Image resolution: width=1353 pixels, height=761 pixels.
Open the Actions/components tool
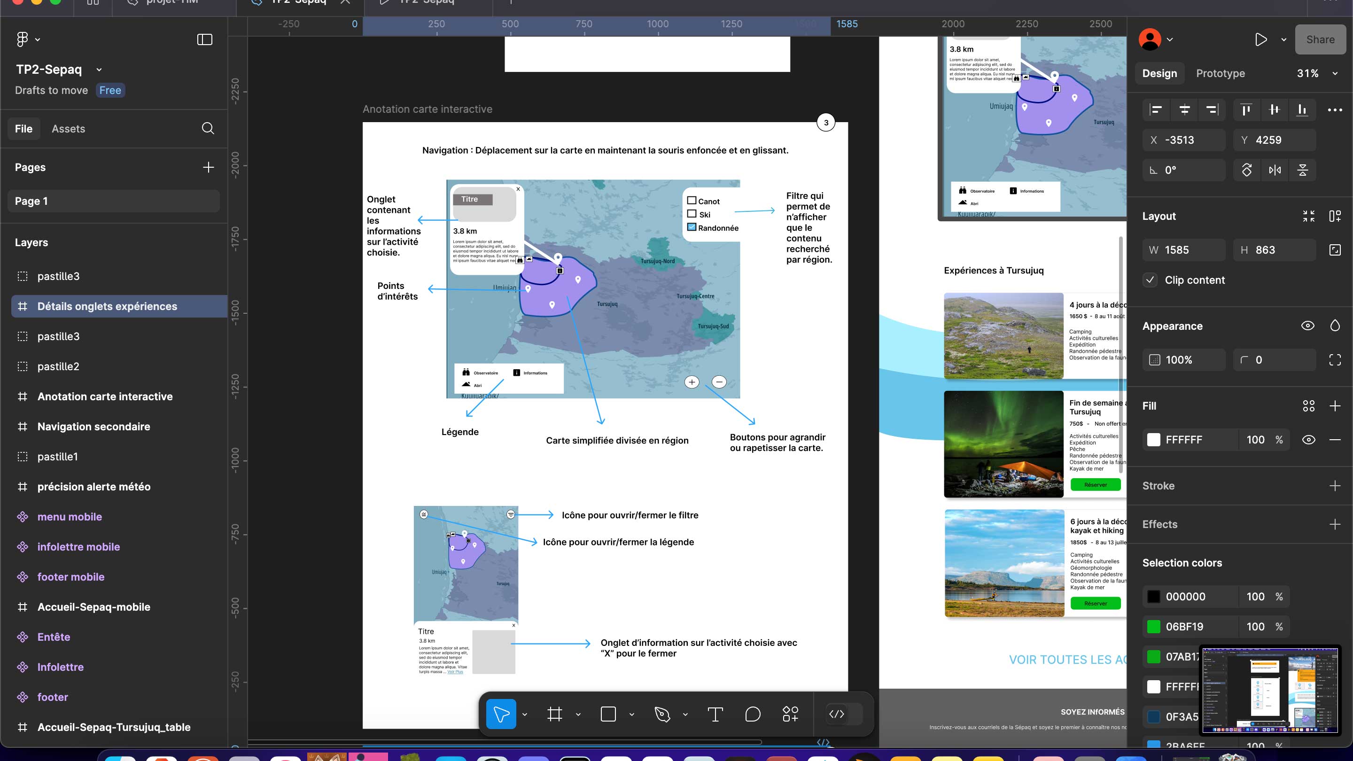click(x=791, y=714)
